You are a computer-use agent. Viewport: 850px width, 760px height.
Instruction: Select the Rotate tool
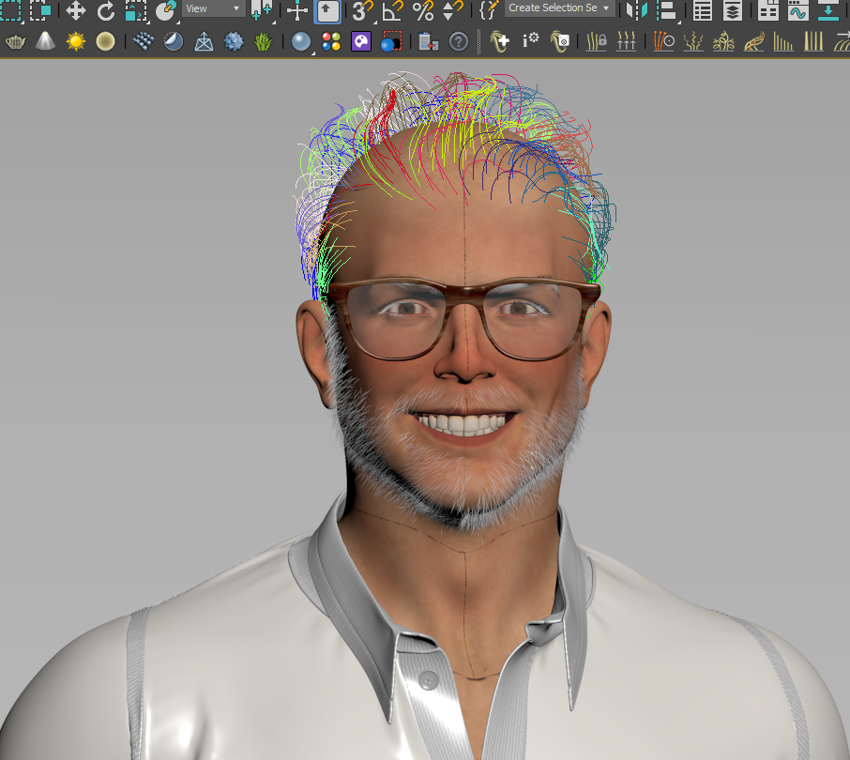106,11
